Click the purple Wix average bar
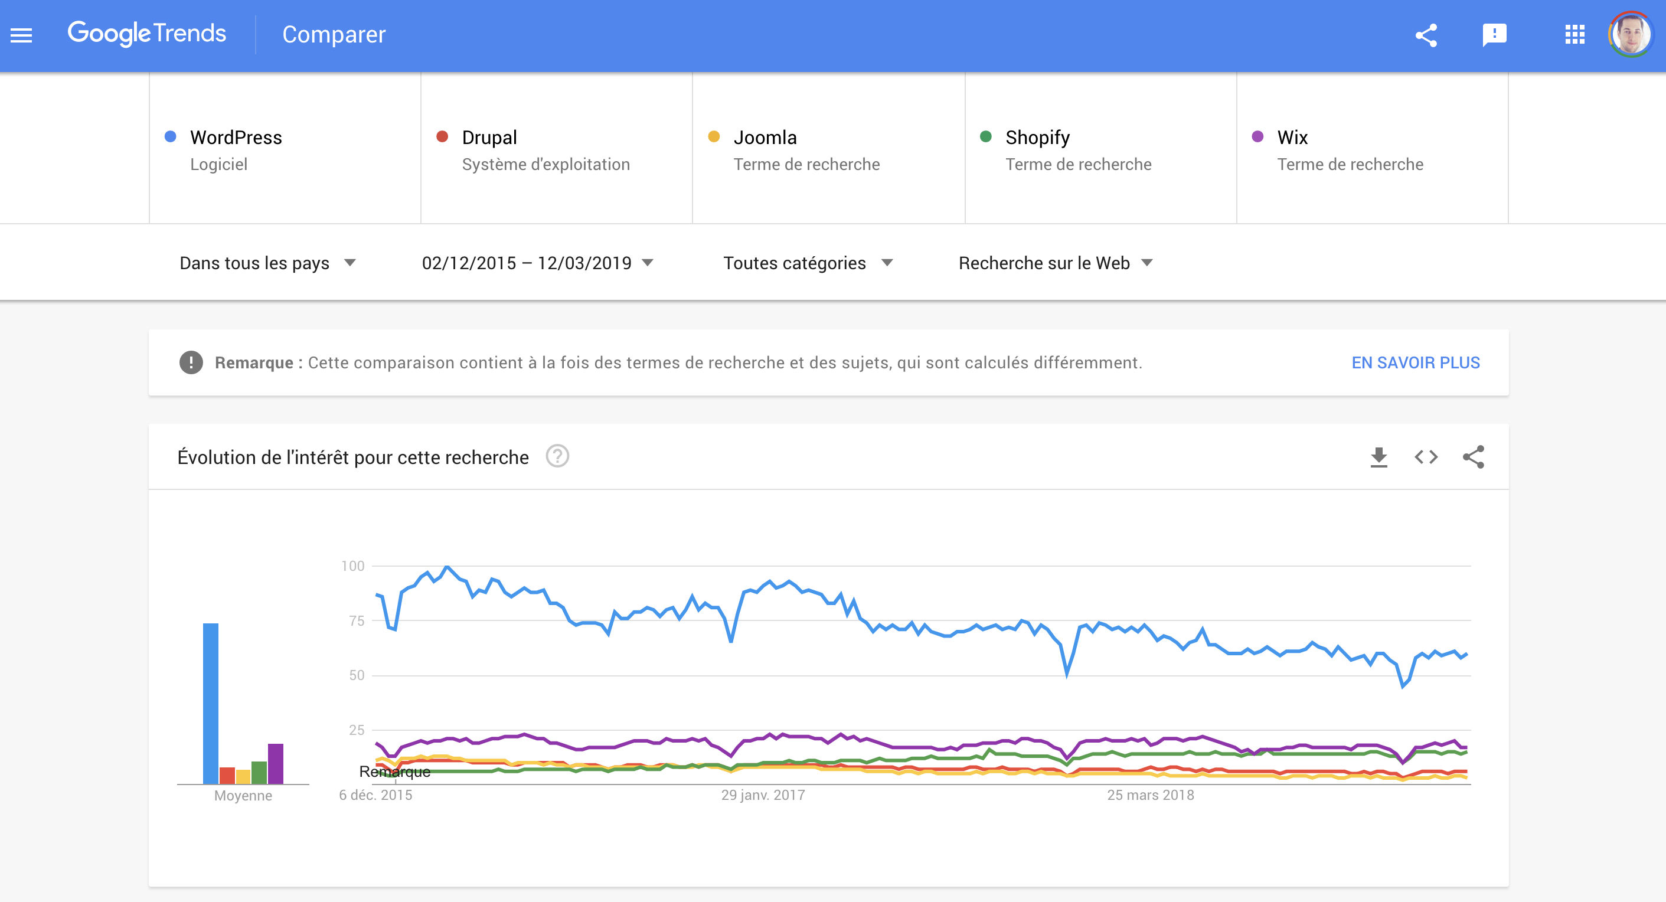 click(276, 764)
